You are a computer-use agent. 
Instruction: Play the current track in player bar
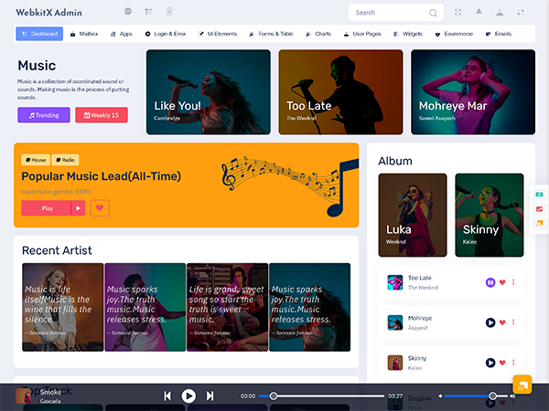pos(188,395)
